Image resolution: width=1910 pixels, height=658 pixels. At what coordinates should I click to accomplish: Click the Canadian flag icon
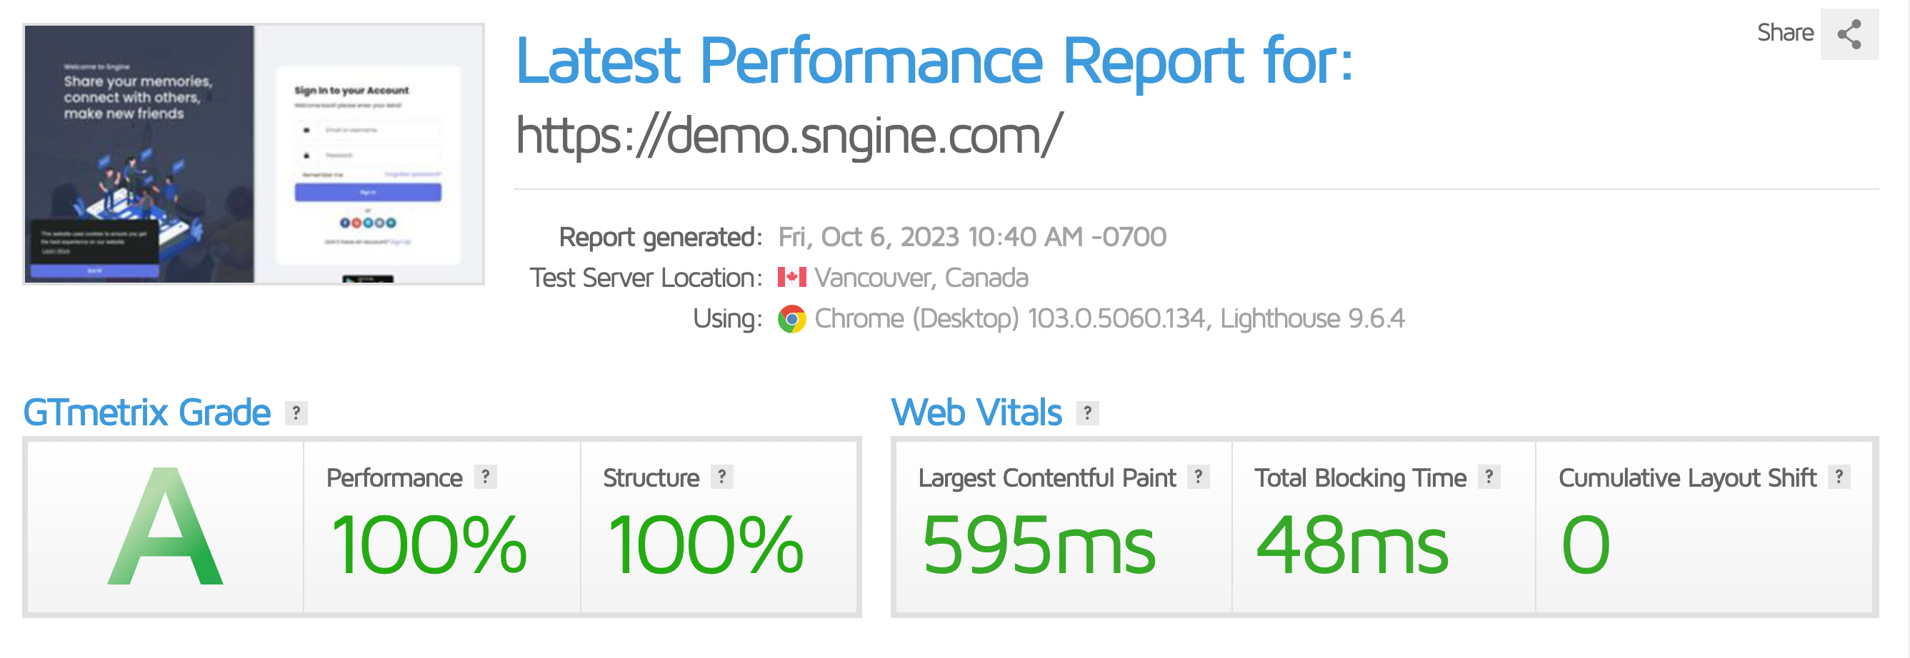coord(791,277)
